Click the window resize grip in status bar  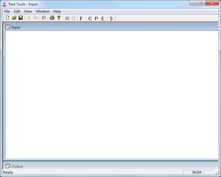[217, 173]
